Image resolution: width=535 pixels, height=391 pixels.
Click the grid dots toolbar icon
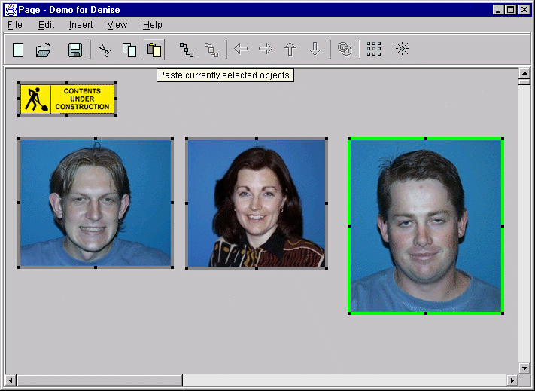(374, 50)
